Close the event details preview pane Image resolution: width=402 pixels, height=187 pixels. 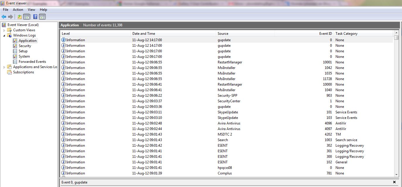point(395,182)
